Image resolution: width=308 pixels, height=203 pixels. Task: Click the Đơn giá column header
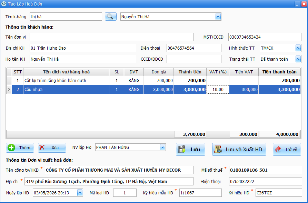tap(159, 72)
